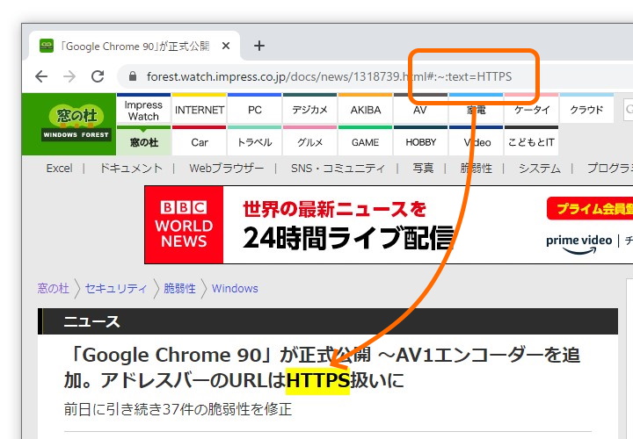This screenshot has height=439, width=633.
Task: Click the padlock site info icon
Action: [133, 76]
